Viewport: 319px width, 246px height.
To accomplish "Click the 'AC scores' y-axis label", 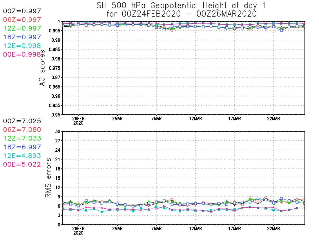I will (x=42, y=68).
